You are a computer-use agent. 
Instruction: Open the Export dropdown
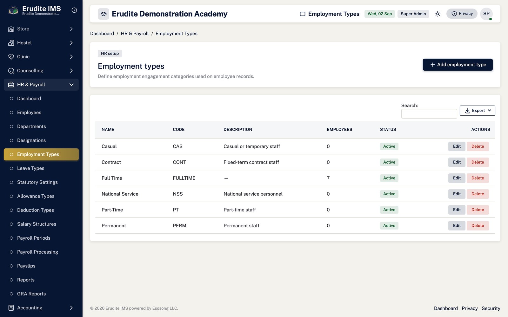tap(478, 111)
